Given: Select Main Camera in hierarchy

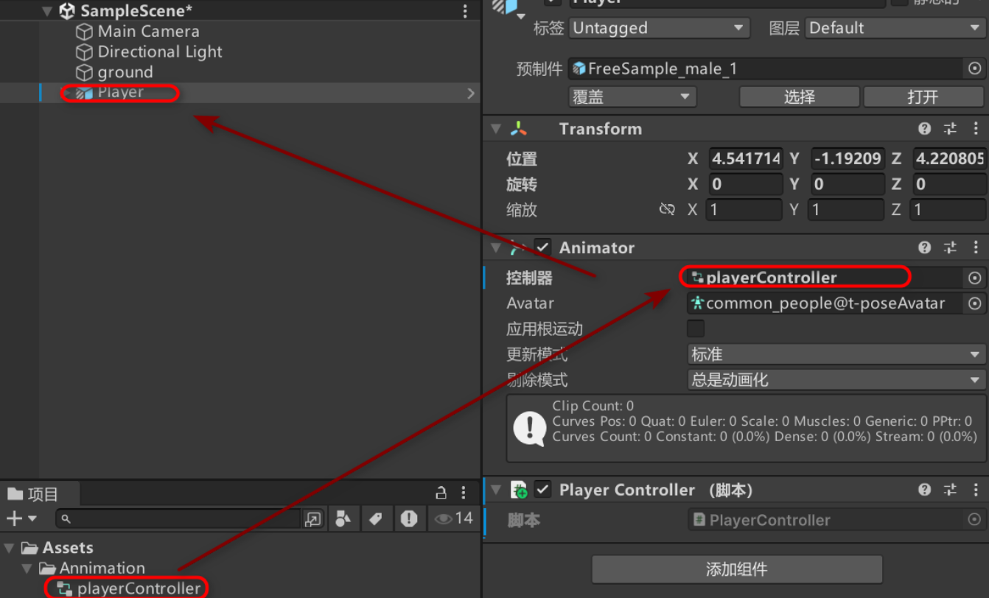Looking at the screenshot, I should [148, 32].
